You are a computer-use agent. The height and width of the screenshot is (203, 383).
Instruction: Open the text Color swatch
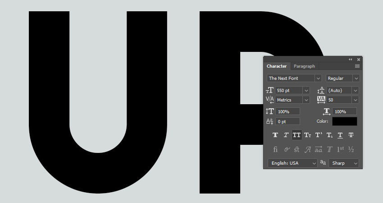[345, 121]
